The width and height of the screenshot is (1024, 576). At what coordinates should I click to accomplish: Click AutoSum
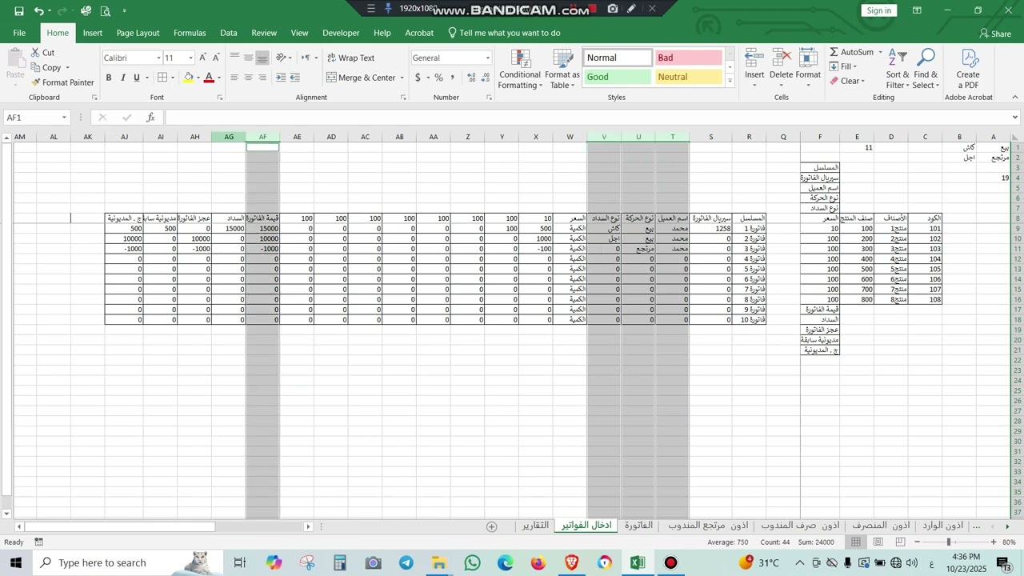tap(852, 52)
